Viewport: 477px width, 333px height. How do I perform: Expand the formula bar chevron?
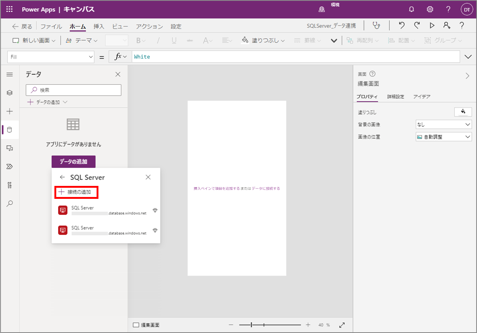click(x=468, y=57)
